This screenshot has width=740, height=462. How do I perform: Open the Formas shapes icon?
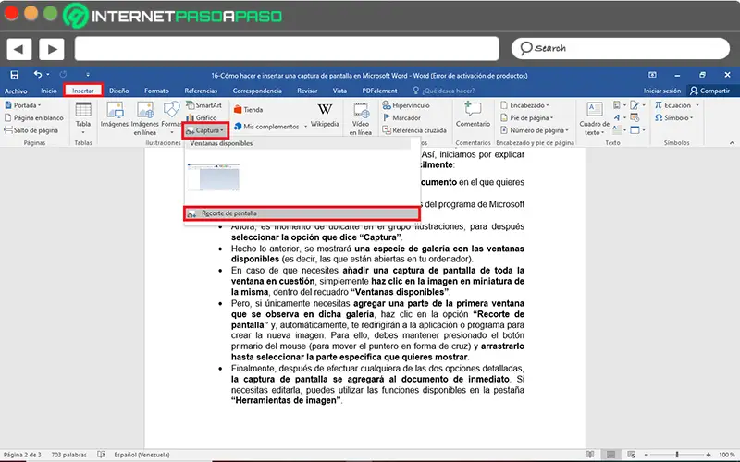click(x=171, y=115)
